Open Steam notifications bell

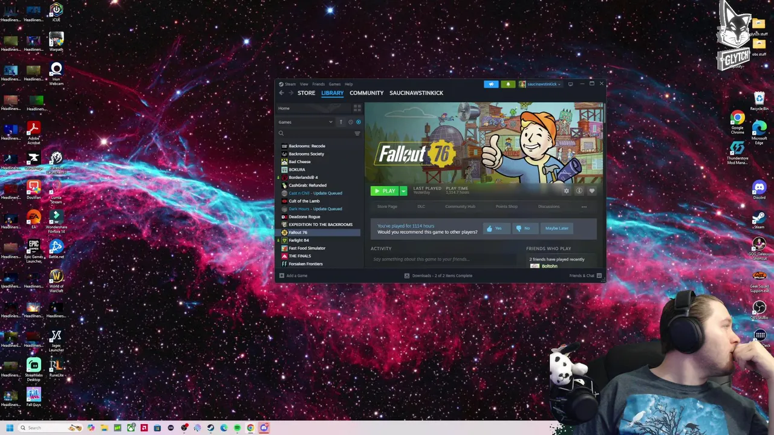click(x=508, y=84)
